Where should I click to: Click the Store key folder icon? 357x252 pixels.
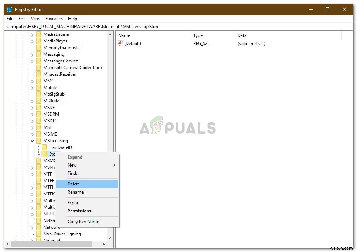pos(45,154)
